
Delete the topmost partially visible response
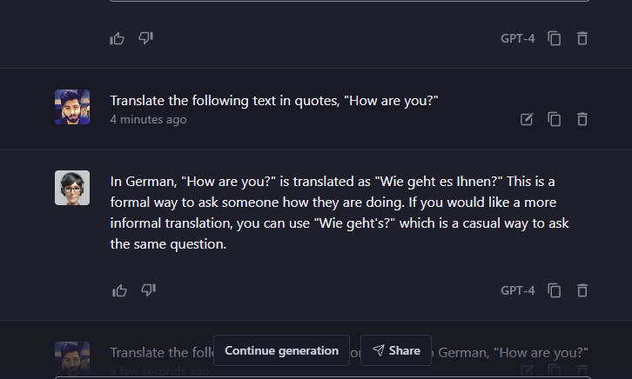tap(582, 38)
